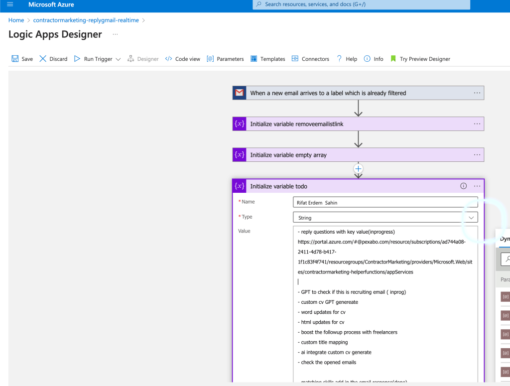Expand the Gmail new email trigger step
The width and height of the screenshot is (510, 386).
pos(358,93)
